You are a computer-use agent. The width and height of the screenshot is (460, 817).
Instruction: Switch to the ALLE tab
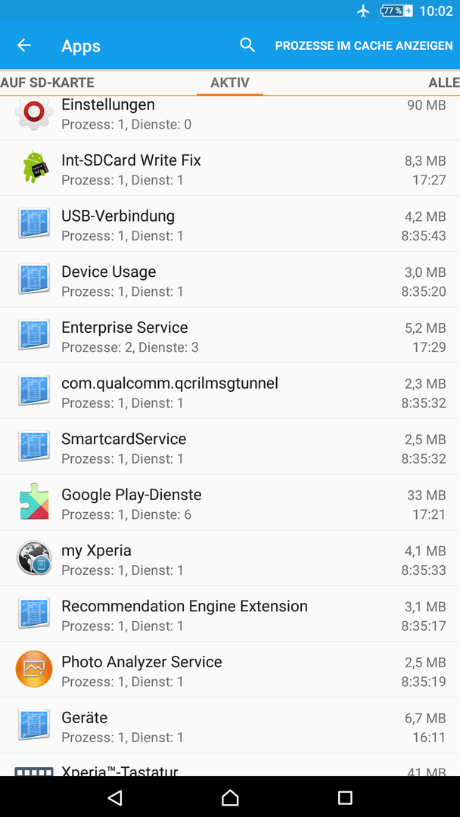pos(444,82)
